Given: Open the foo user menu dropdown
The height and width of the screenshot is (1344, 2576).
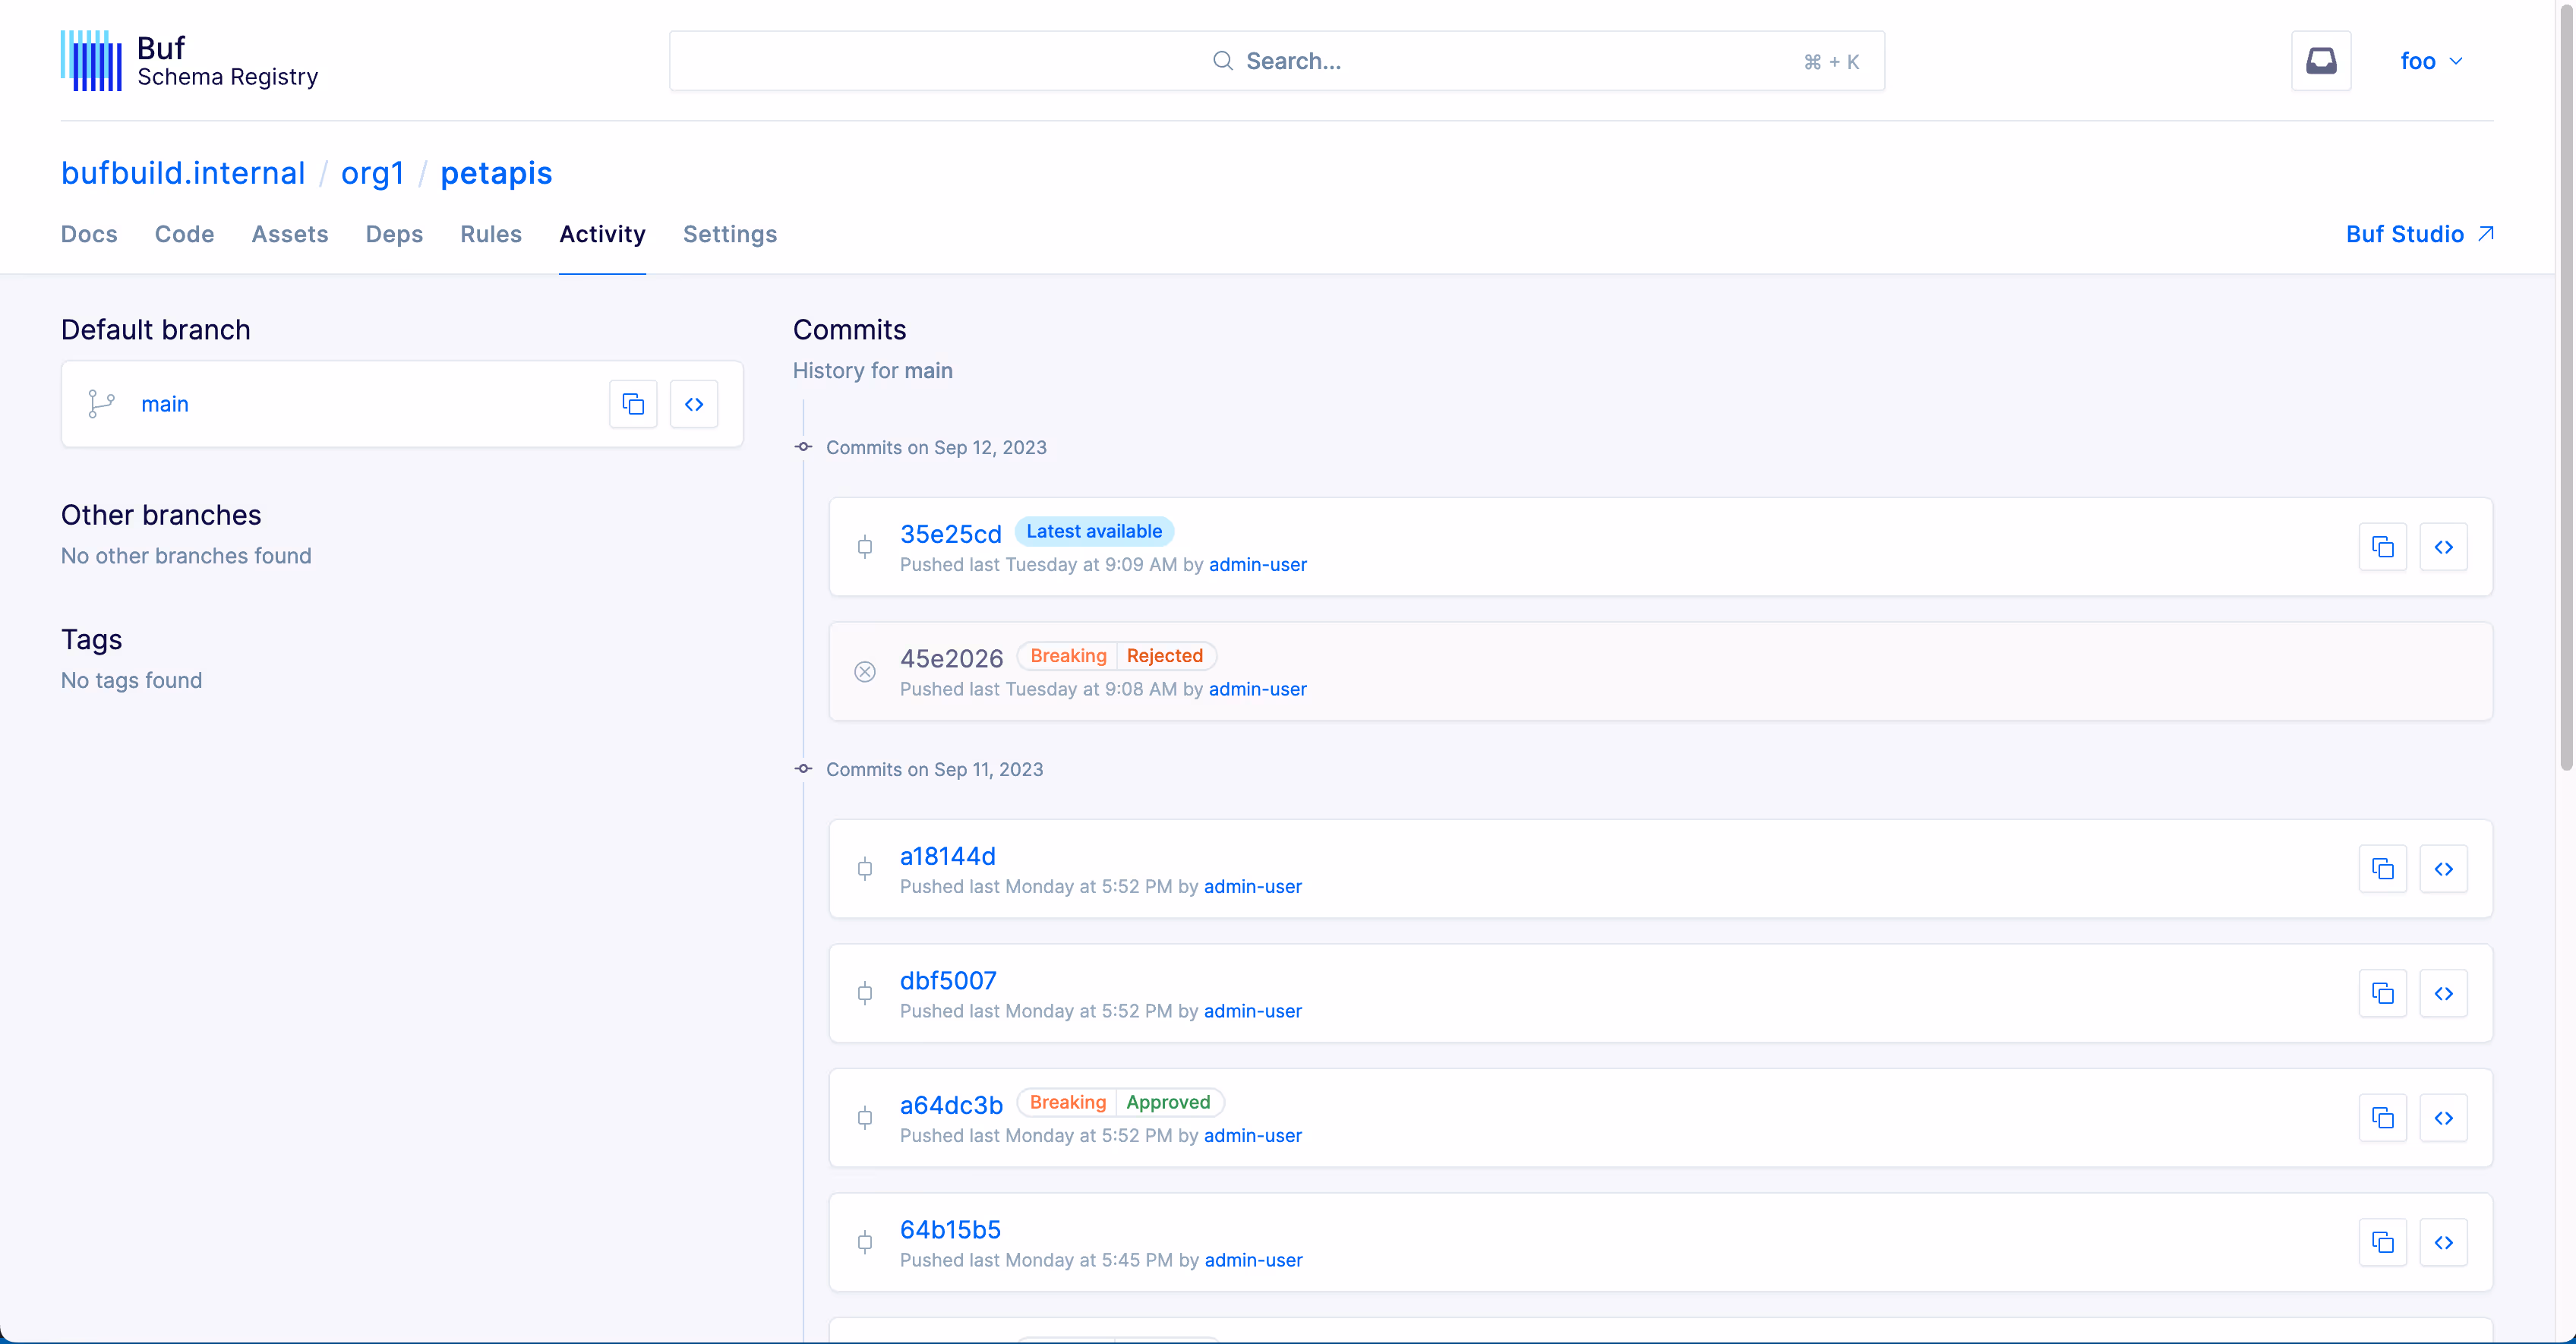Looking at the screenshot, I should tap(2431, 61).
